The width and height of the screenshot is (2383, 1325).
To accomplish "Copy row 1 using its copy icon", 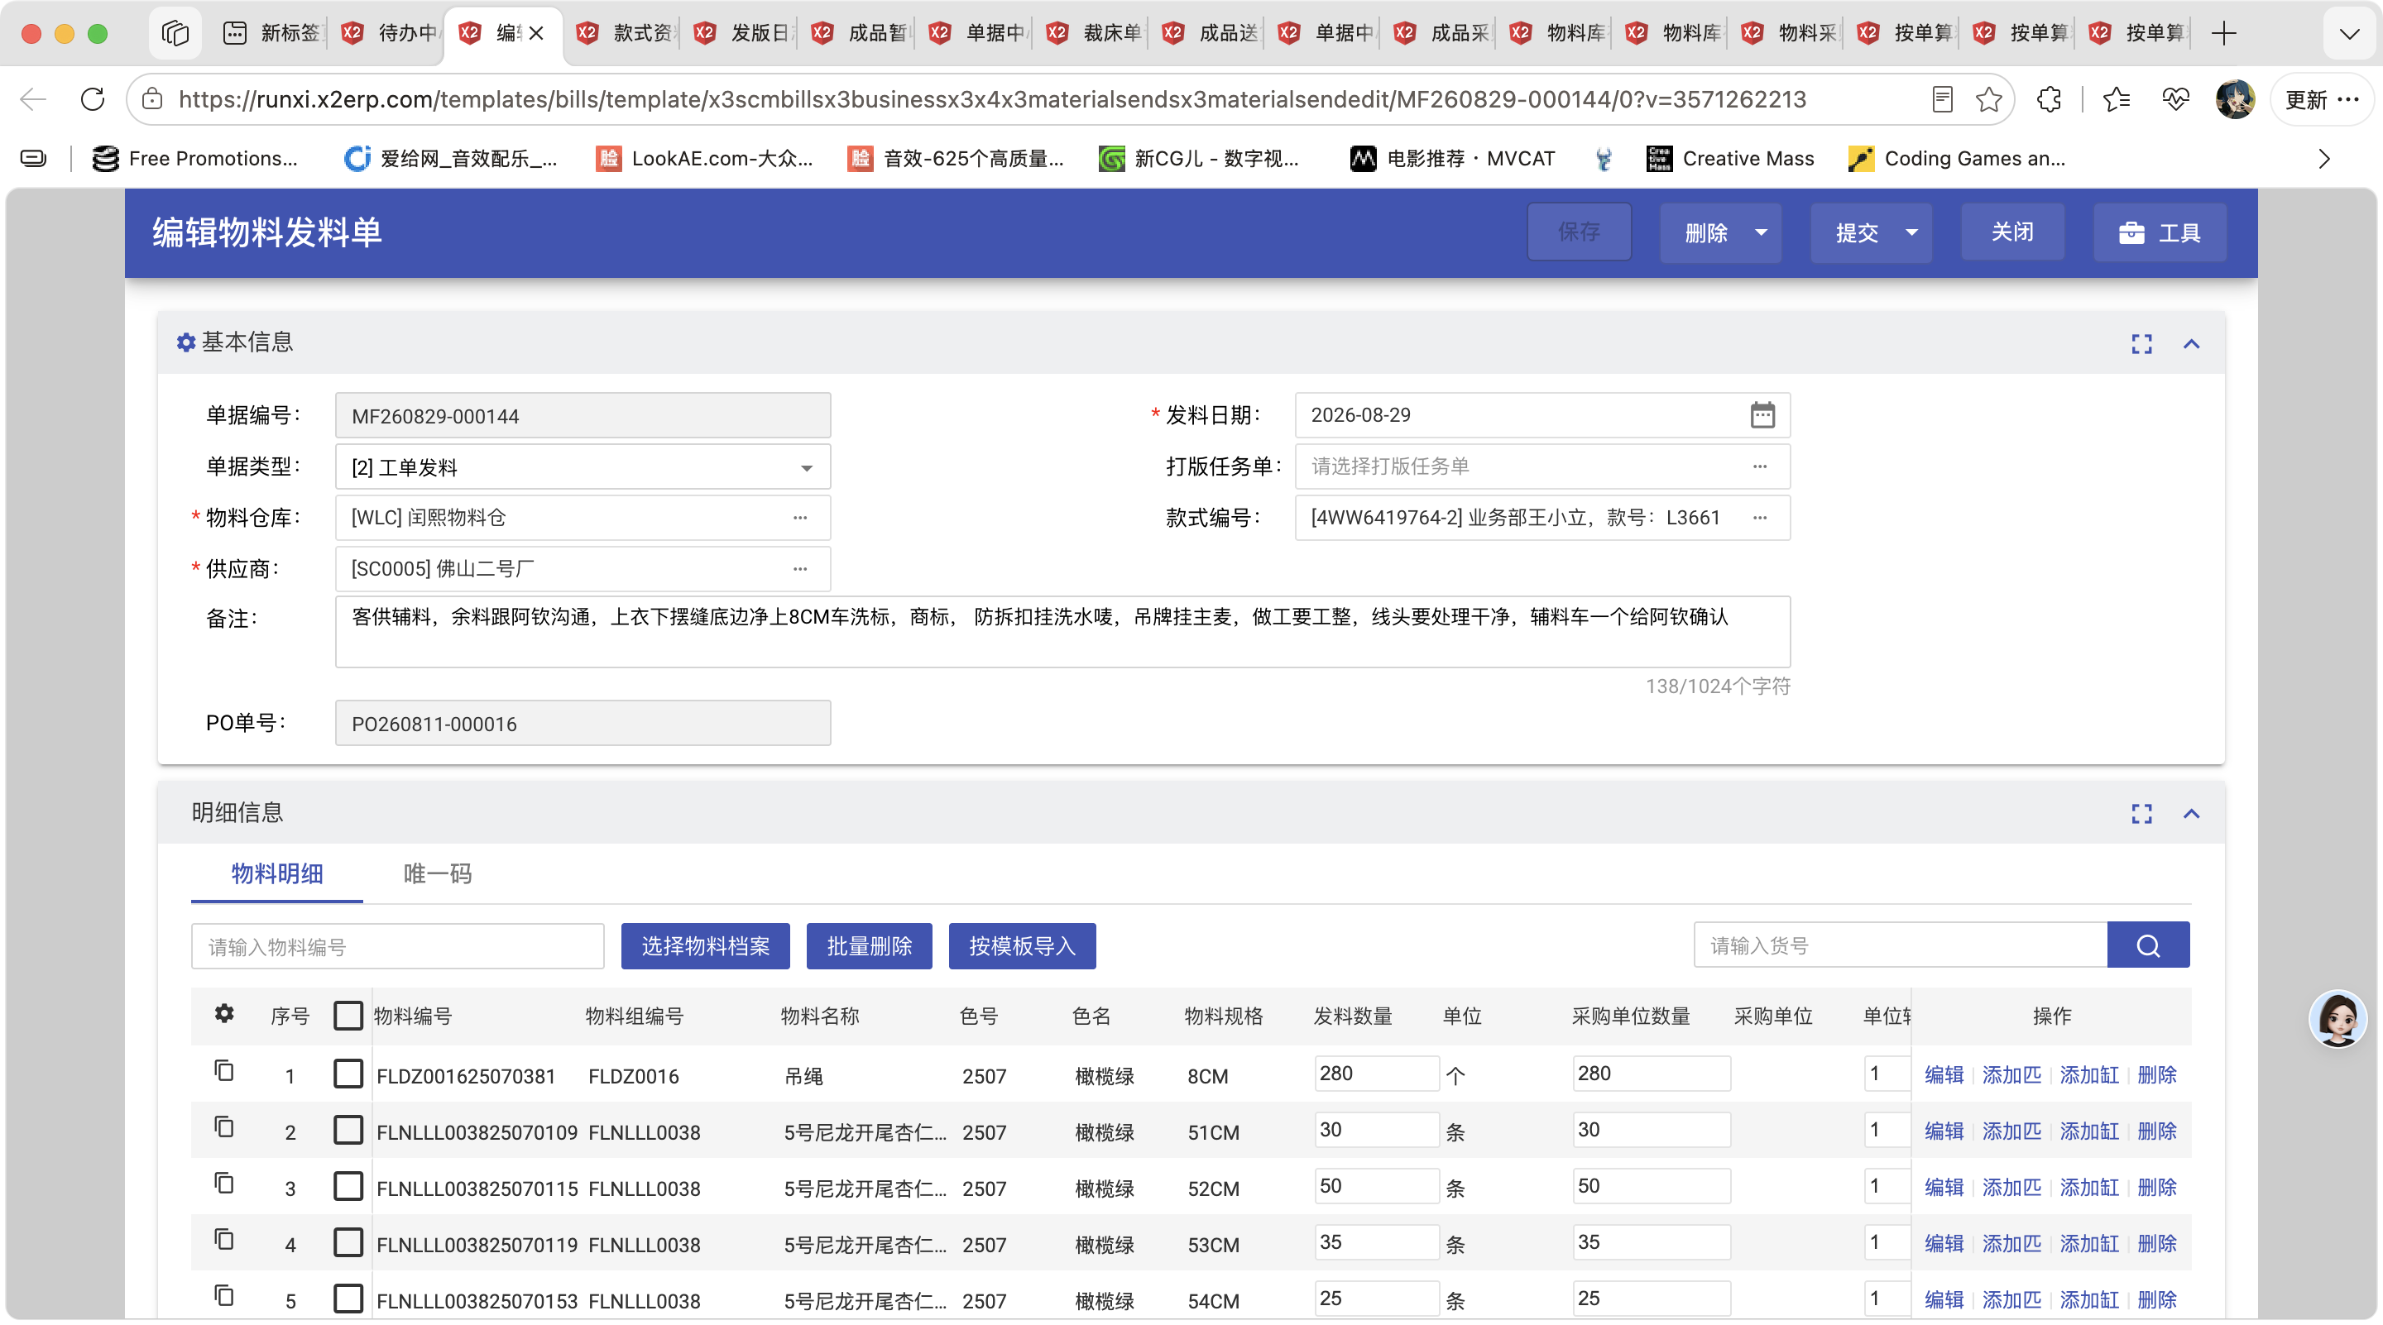I will pyautogui.click(x=224, y=1072).
